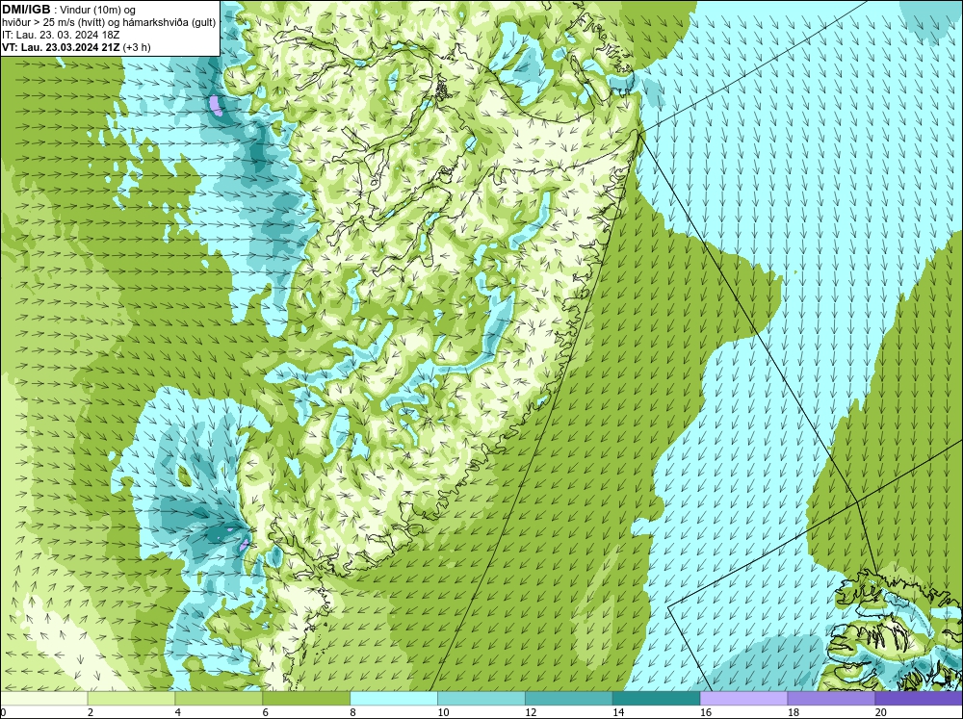Click the deep purple above-20 m/s legend swatch
963x719 pixels.
[920, 698]
